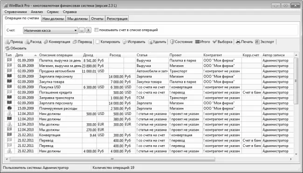Start a transfer with Перевод
The image size is (303, 173).
coord(83,42)
